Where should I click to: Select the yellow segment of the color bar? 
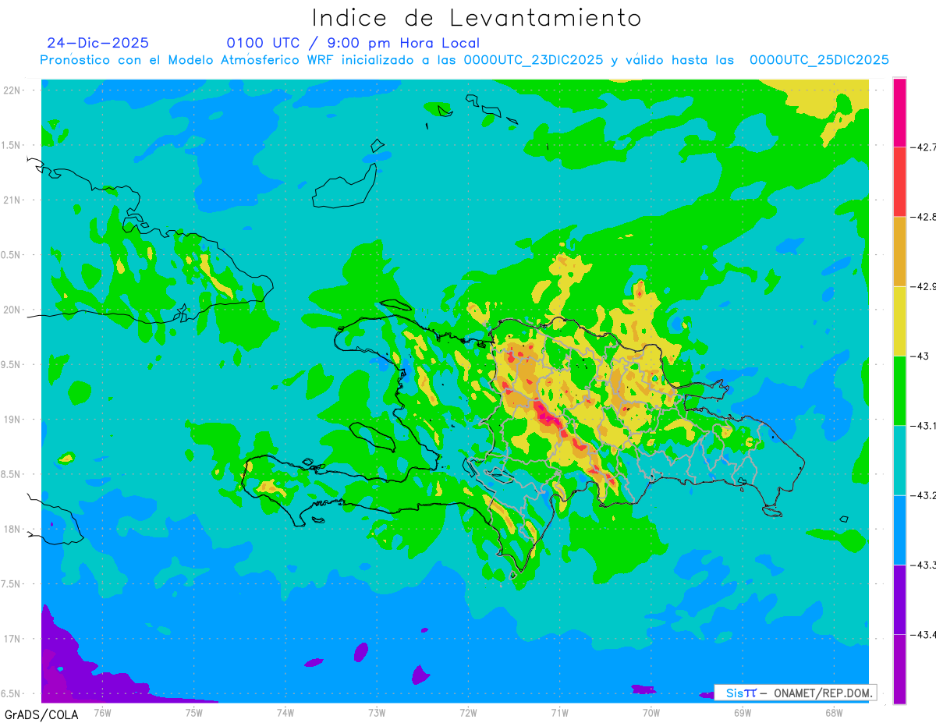click(899, 321)
